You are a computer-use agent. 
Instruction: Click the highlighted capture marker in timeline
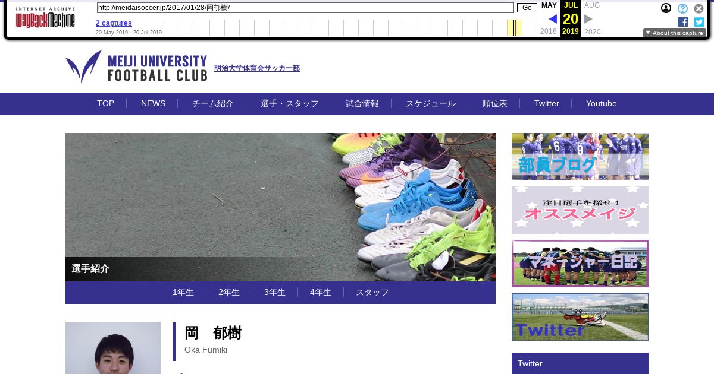[x=515, y=27]
